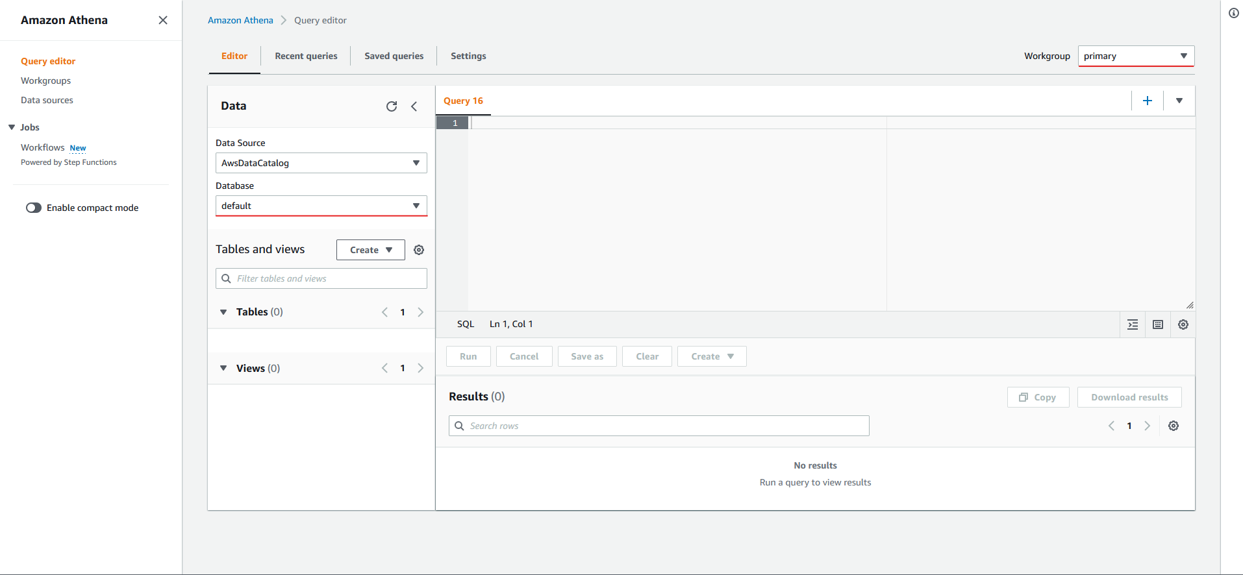Click the Amazon Athena breadcrumb link
Screen dimensions: 1243x575
240,20
